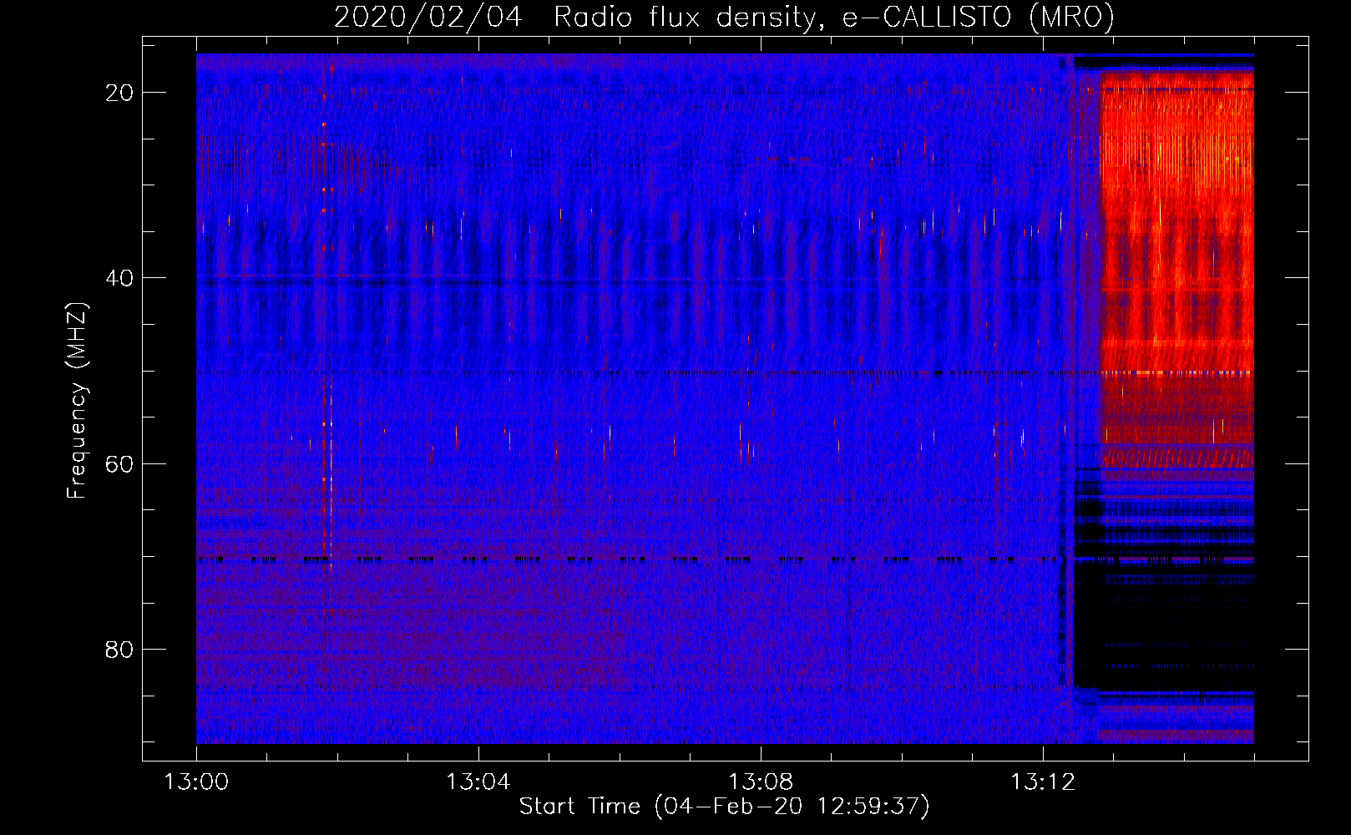Click the 13:12 time tick label
This screenshot has width=1351, height=835.
[1043, 782]
